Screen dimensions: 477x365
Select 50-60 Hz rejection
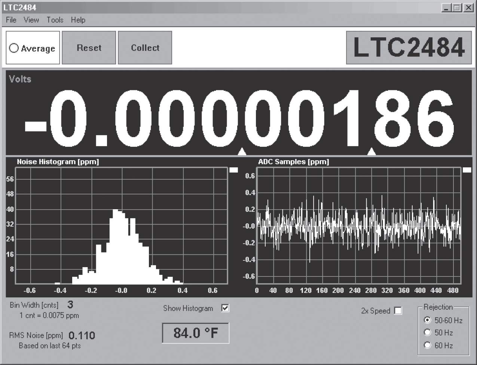(x=427, y=320)
